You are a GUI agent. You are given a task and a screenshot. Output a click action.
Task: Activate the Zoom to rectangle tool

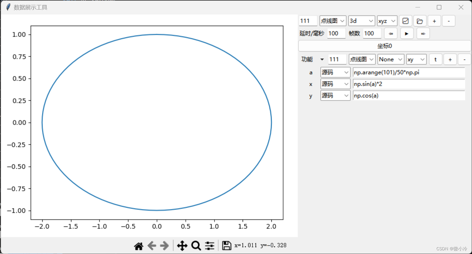196,246
